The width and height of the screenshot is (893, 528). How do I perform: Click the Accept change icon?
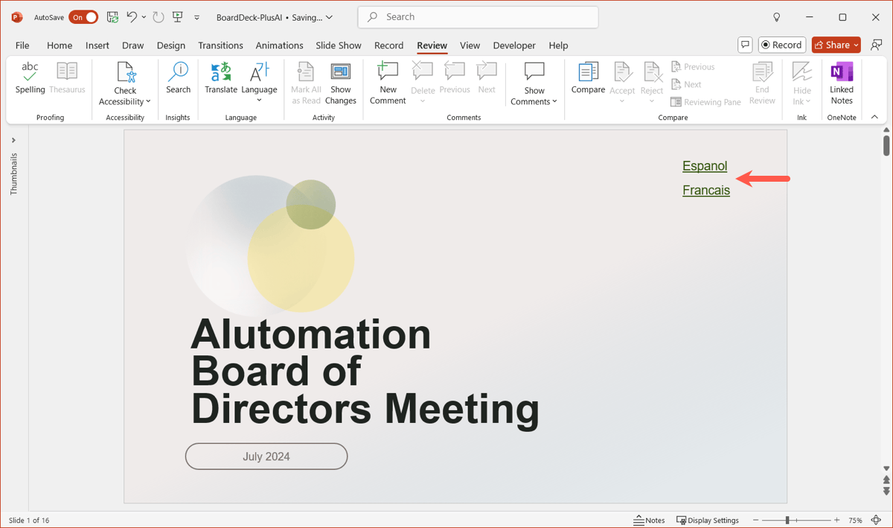(622, 72)
